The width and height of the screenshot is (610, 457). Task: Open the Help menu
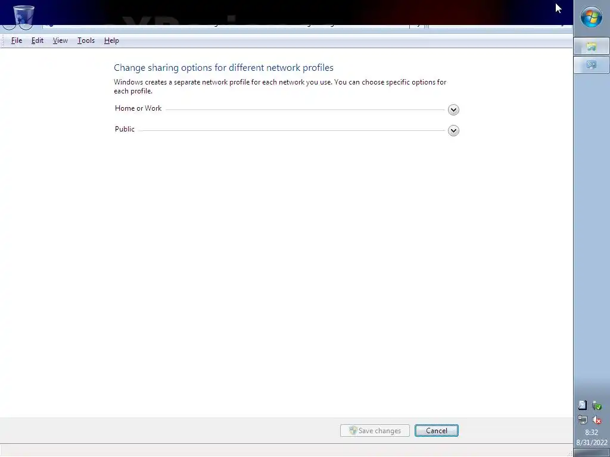click(x=111, y=40)
